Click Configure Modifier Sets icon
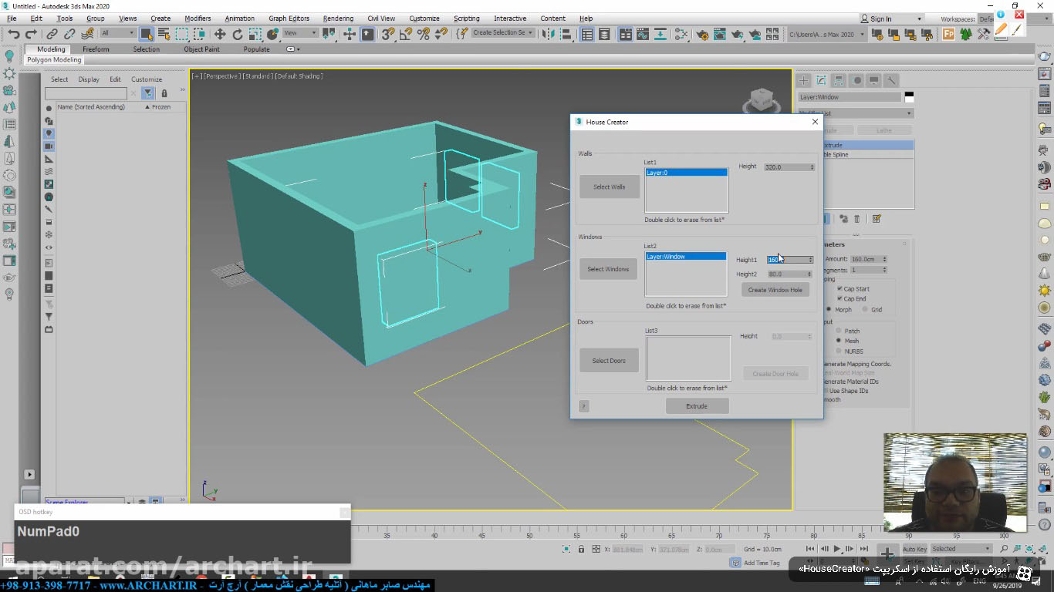 (877, 219)
